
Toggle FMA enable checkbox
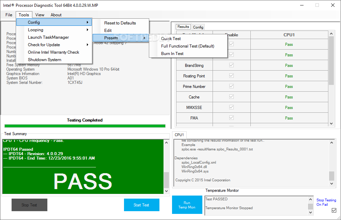click(231, 117)
